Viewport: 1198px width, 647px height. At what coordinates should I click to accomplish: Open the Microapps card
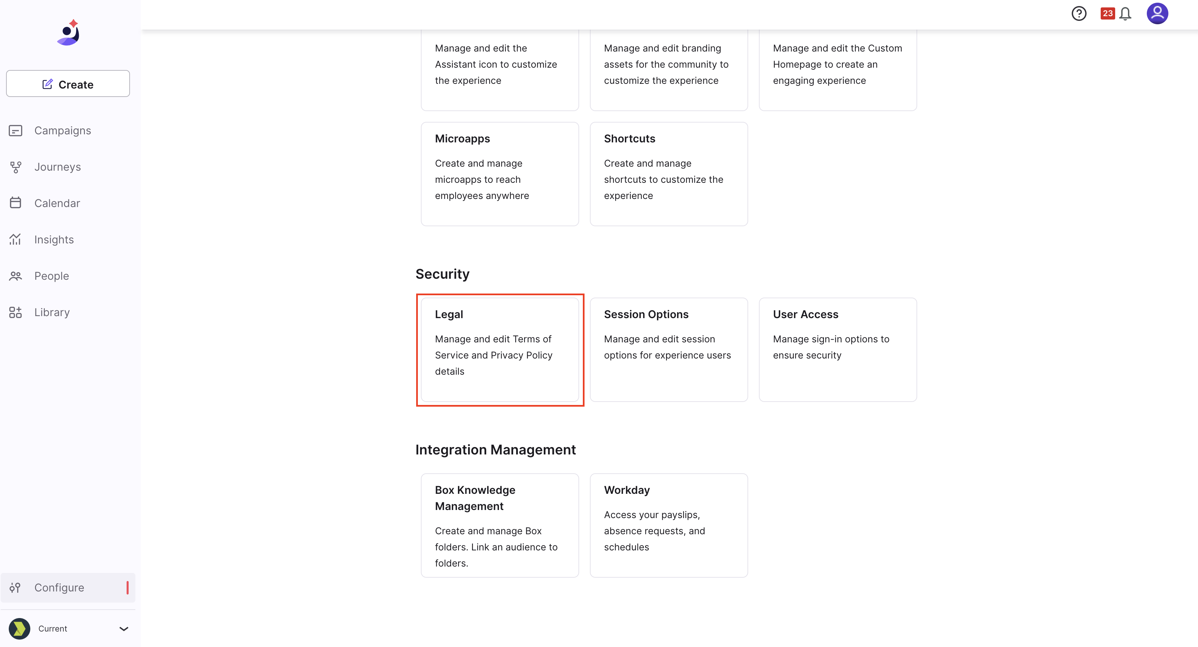[500, 174]
